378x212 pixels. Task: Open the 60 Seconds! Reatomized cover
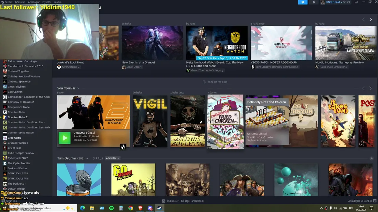tap(133, 180)
